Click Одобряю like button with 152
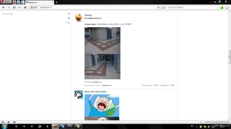The image size is (231, 129). (x=167, y=85)
